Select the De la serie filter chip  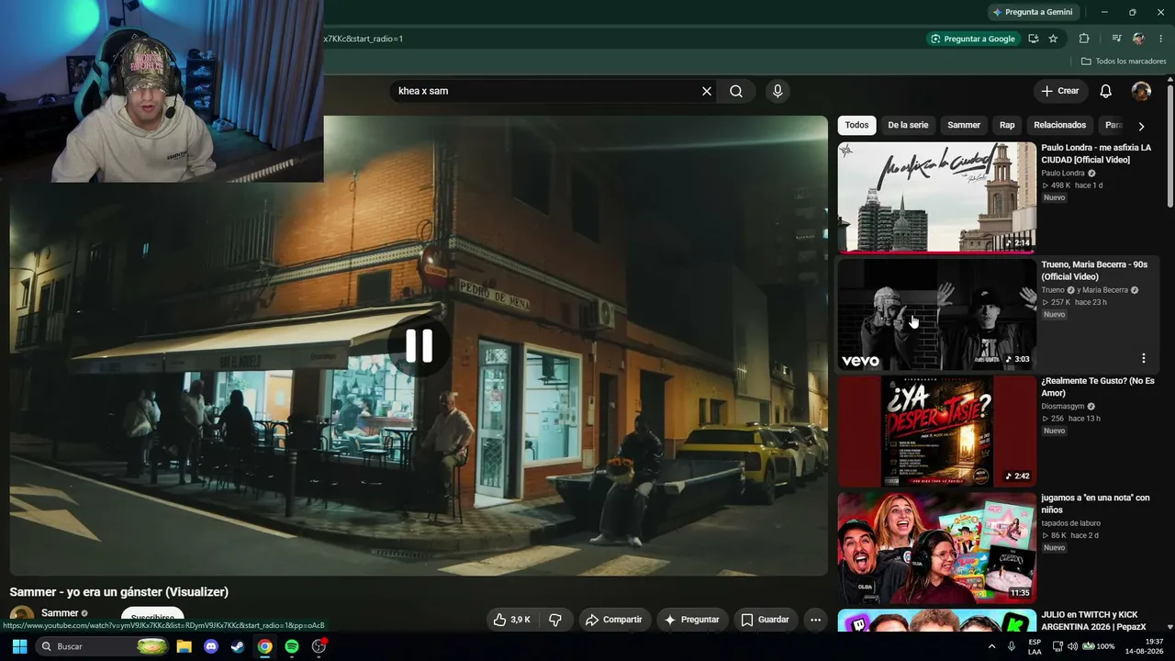click(x=908, y=125)
